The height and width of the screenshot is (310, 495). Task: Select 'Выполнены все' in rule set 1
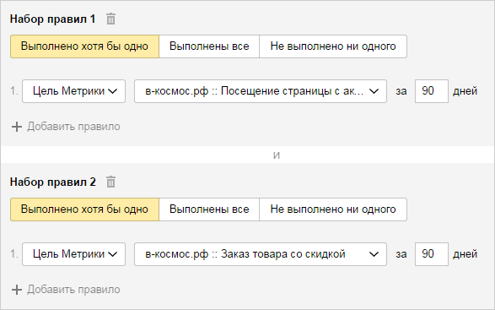click(x=209, y=46)
